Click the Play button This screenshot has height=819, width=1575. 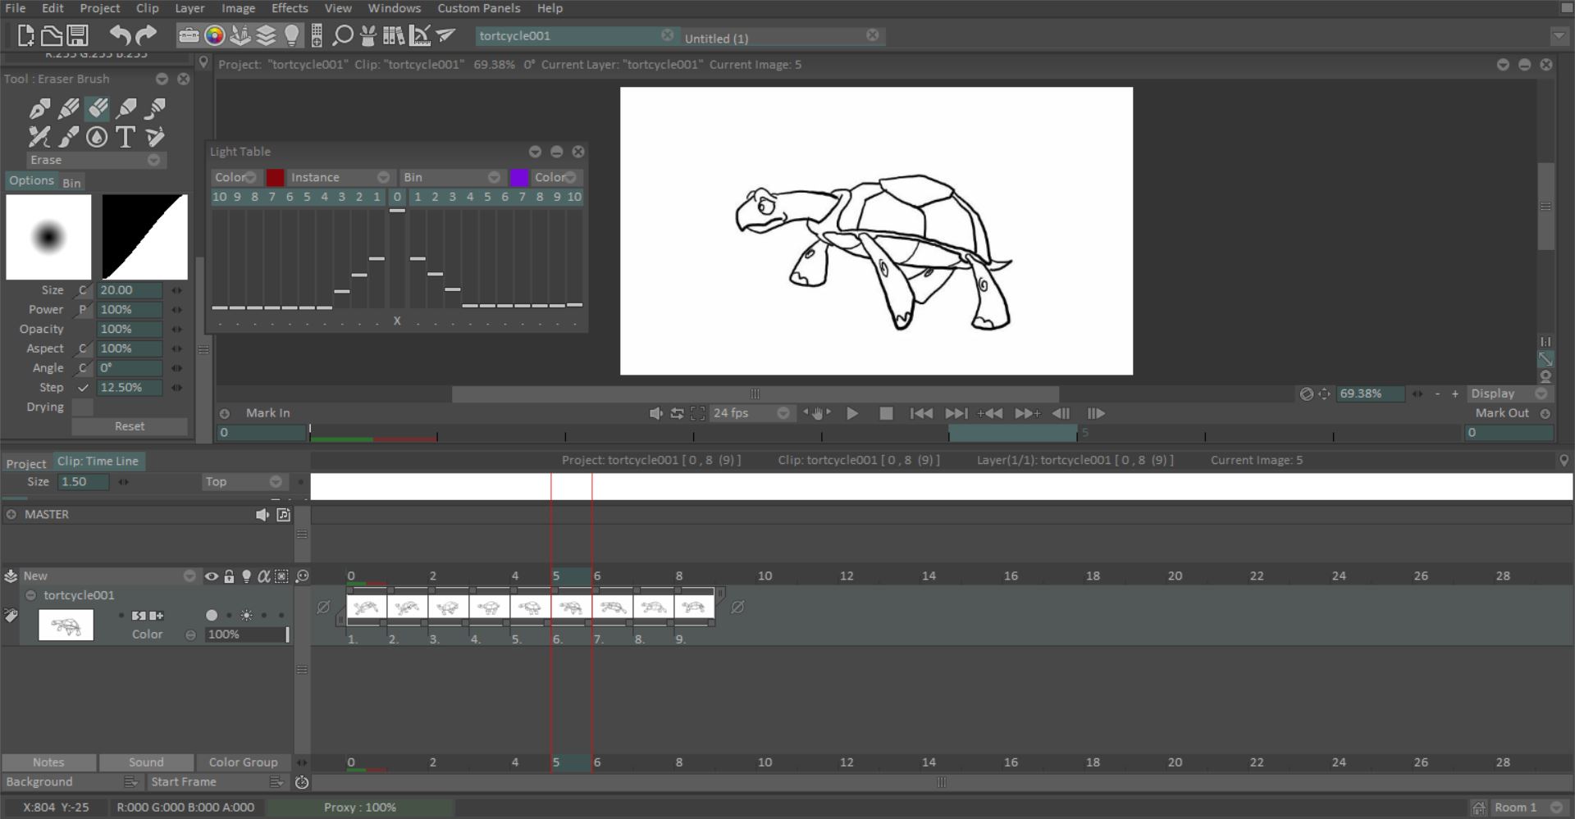coord(852,414)
